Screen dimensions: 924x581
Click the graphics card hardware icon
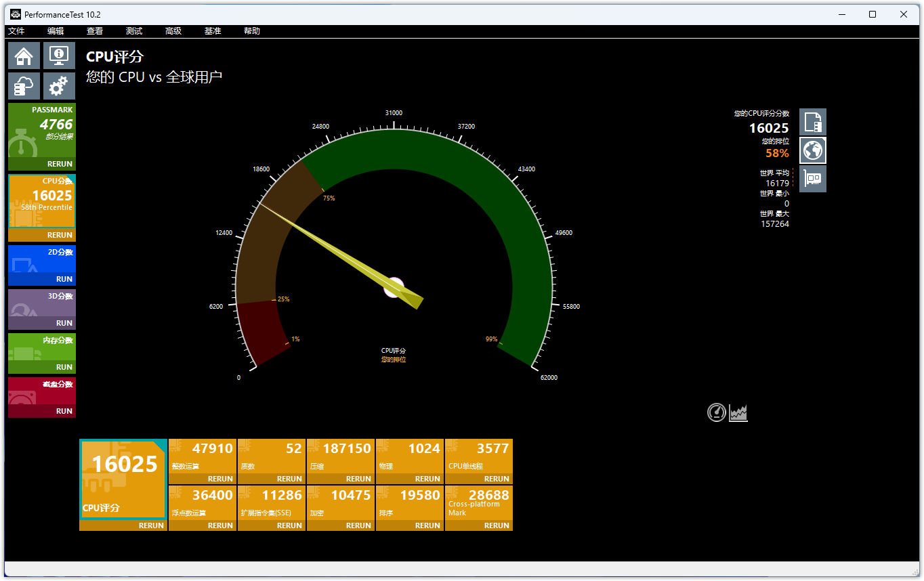(812, 179)
